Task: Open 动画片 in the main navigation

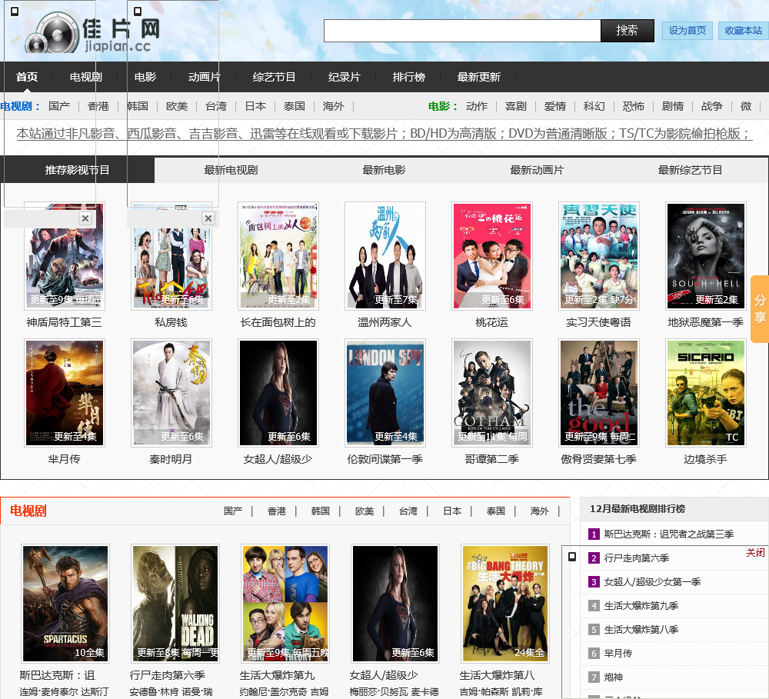Action: point(204,77)
